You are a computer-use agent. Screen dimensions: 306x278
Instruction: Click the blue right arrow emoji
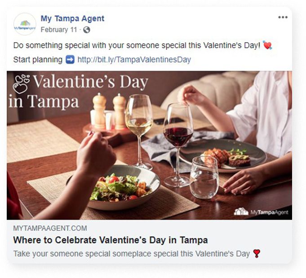(x=70, y=59)
